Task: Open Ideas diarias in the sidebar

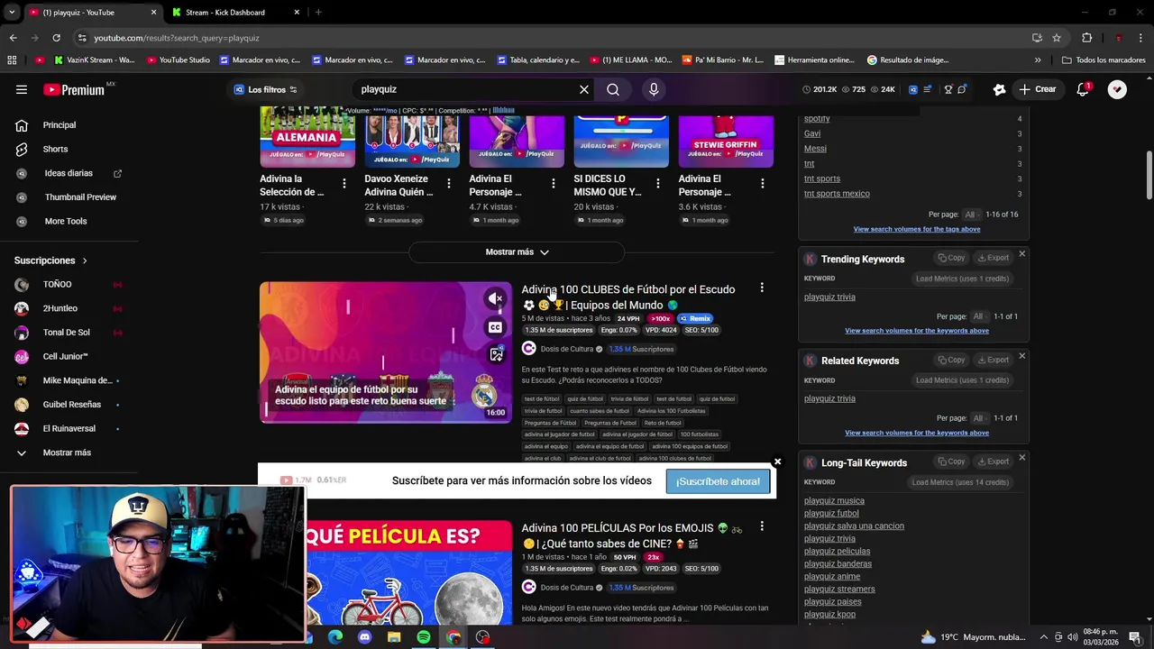Action: [x=69, y=173]
